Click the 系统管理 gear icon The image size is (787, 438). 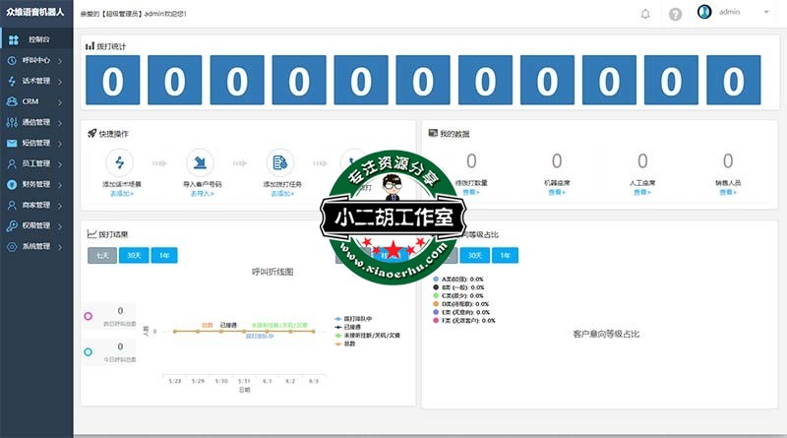click(12, 246)
